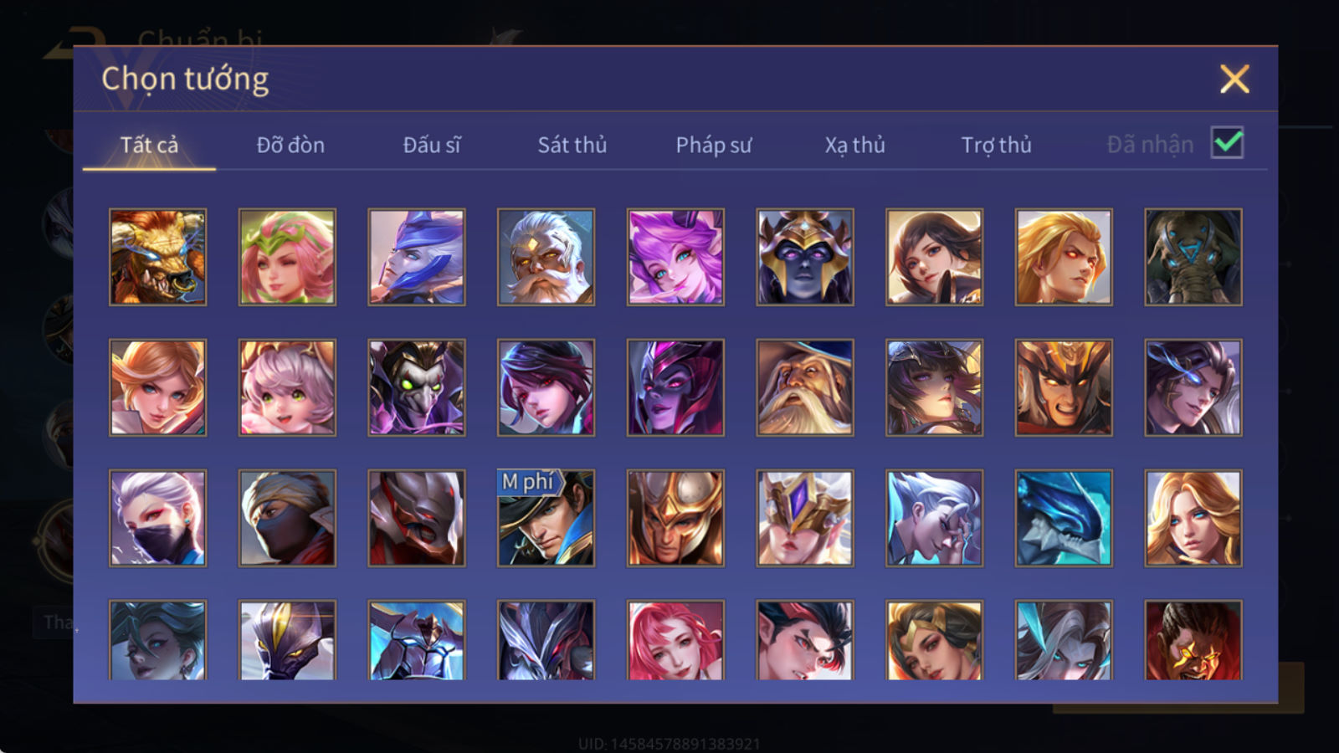Choose the golden spartan helmet hero
Viewport: 1339px width, 753px height.
(675, 518)
